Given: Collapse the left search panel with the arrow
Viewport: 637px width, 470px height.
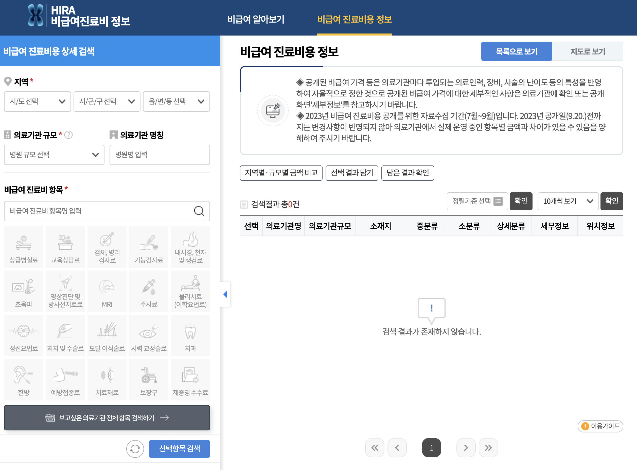Looking at the screenshot, I should click(225, 295).
